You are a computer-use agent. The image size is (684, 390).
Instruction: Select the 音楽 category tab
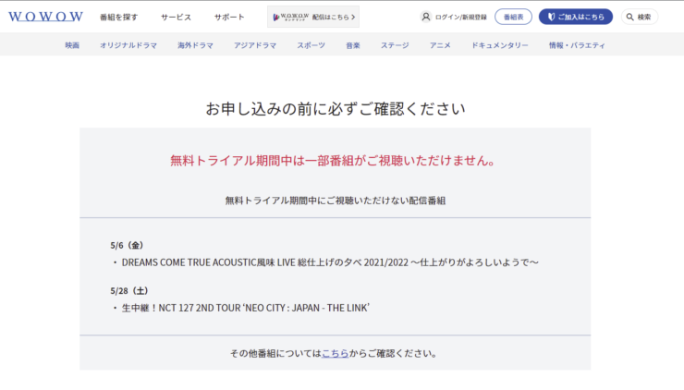[353, 45]
